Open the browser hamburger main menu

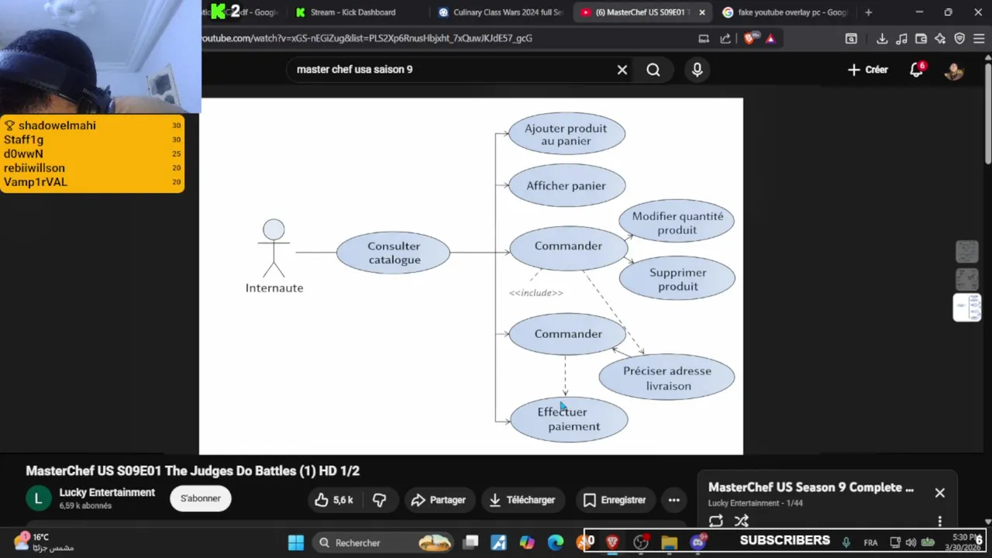coord(979,38)
